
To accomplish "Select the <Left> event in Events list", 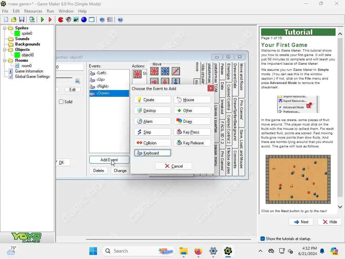I will (x=109, y=73).
